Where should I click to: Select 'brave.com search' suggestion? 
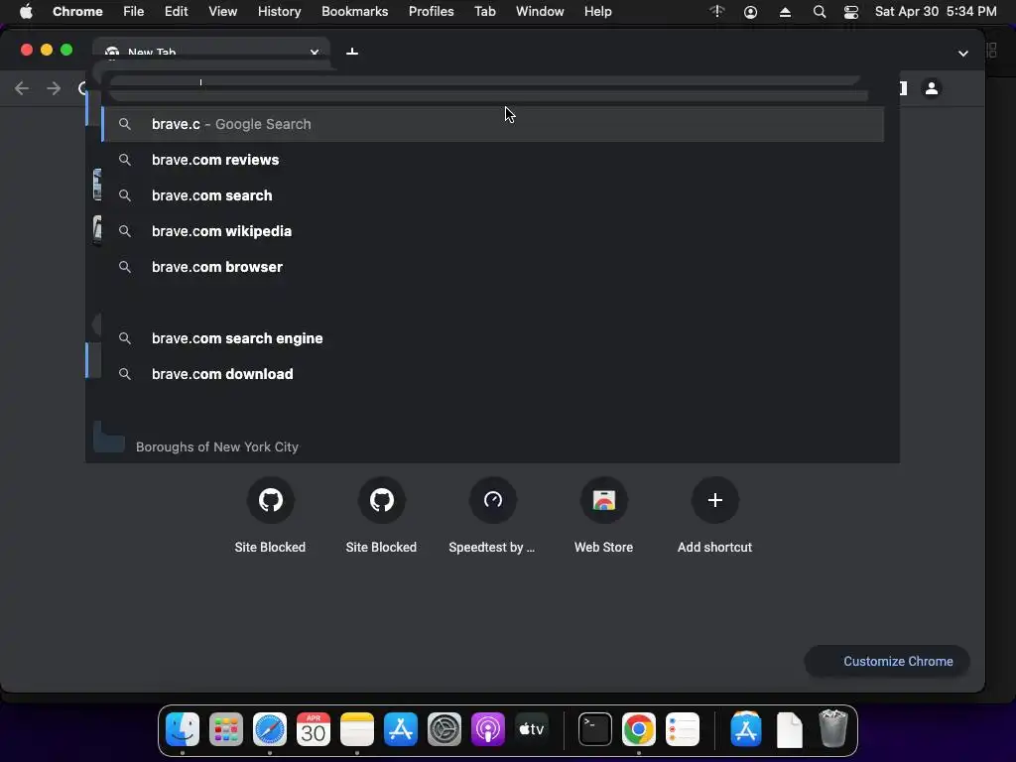pyautogui.click(x=493, y=195)
